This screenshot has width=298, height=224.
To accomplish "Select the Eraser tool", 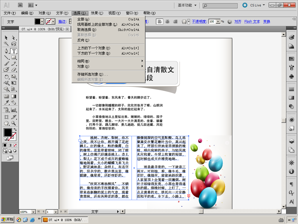I will pos(13,69).
